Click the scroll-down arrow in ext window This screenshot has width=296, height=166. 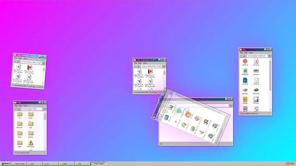click(x=270, y=110)
